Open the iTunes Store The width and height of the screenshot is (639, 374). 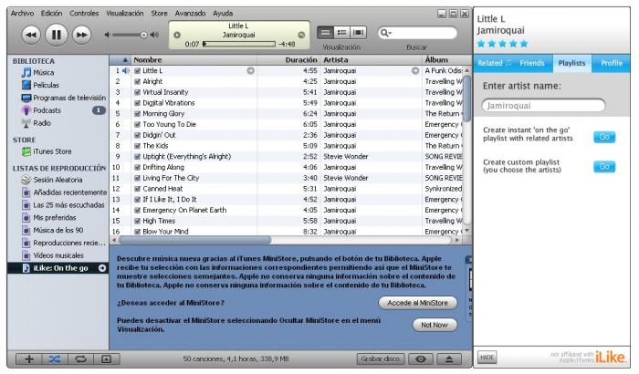(52, 151)
